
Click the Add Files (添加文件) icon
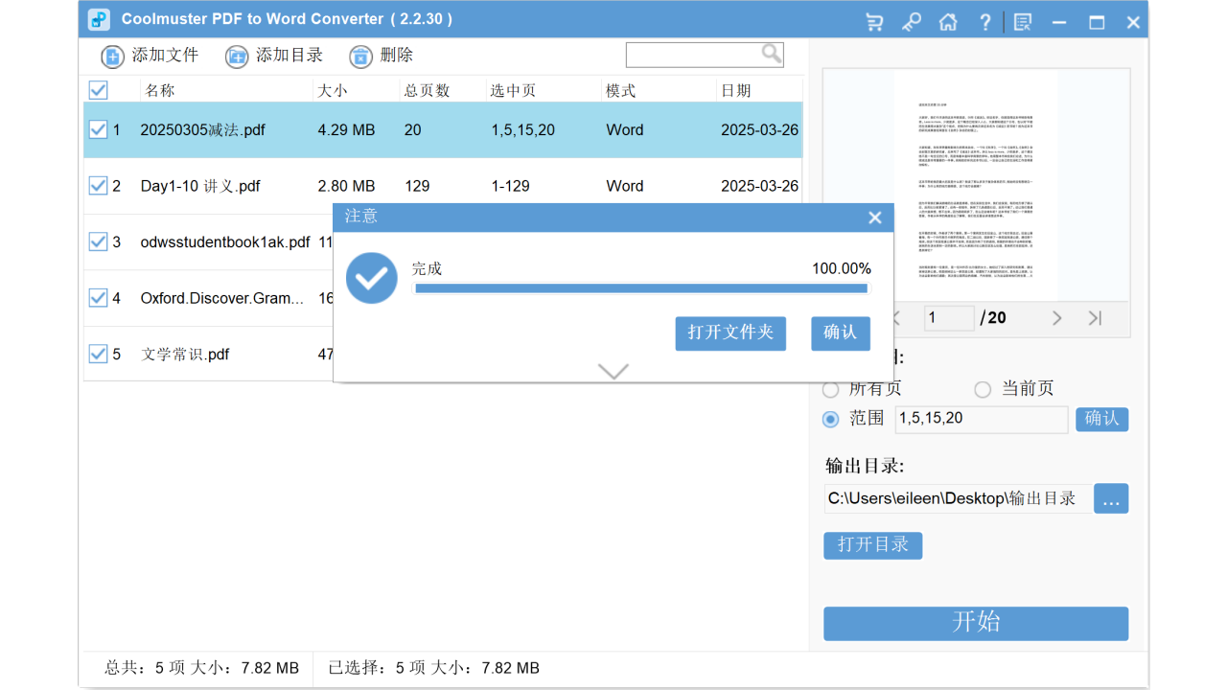coord(112,56)
